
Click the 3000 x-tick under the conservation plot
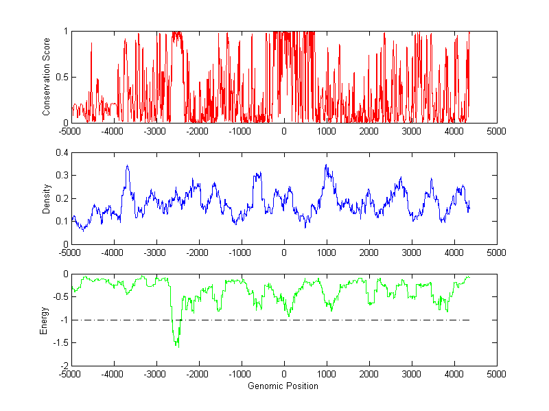click(x=411, y=131)
